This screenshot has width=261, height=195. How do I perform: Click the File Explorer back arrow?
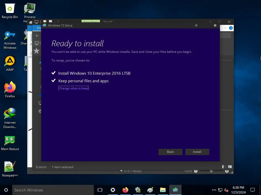(37, 36)
